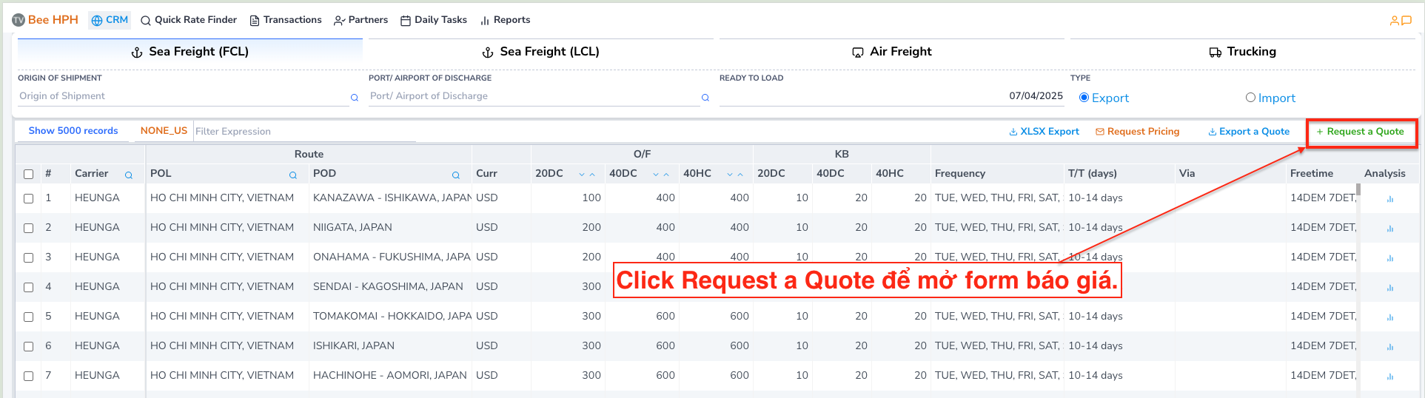The image size is (1425, 398).
Task: Check the box for row 3 ONAHAMA
Action: pos(28,257)
